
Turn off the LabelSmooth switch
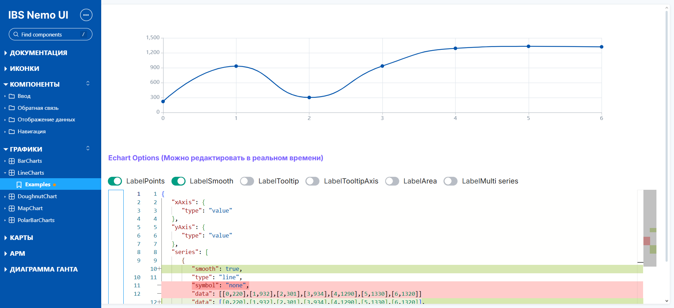point(179,181)
